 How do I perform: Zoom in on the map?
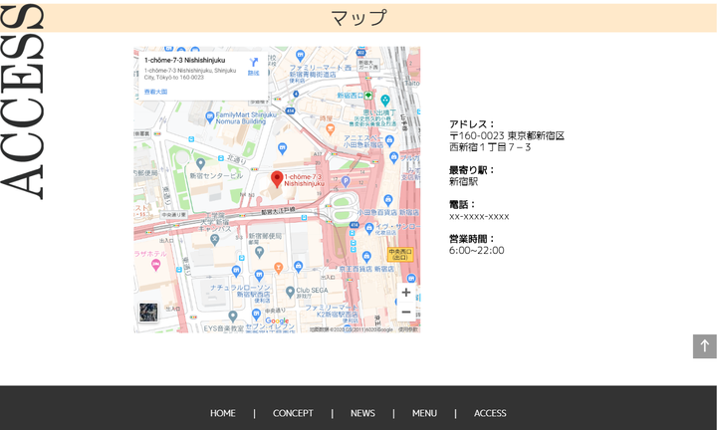[405, 293]
